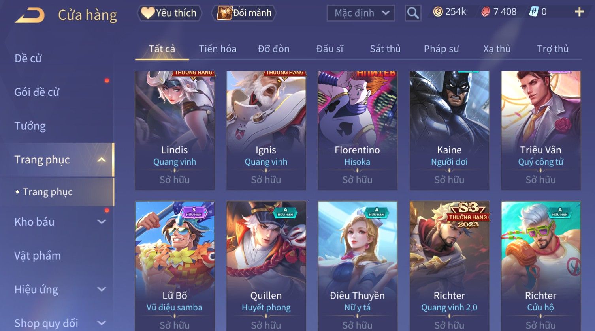Select the Florentino Hisoka skin card

click(x=358, y=131)
